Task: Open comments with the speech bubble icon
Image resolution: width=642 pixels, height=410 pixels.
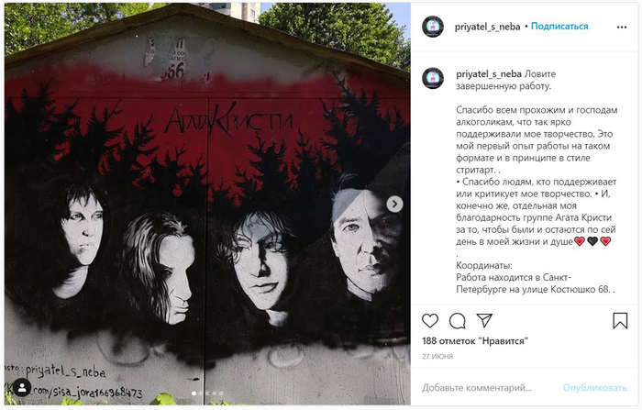Action: coord(458,321)
